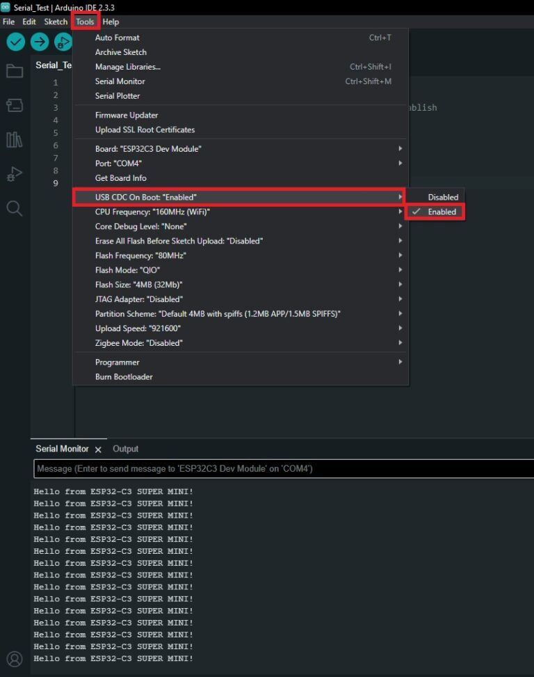Open the Help menu
This screenshot has height=677, width=534.
pyautogui.click(x=110, y=21)
